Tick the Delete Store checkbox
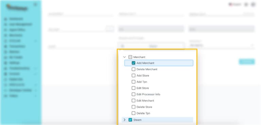The width and height of the screenshot is (261, 125). coord(134,107)
